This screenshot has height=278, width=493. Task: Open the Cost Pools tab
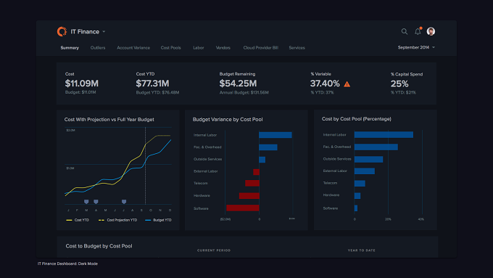170,48
